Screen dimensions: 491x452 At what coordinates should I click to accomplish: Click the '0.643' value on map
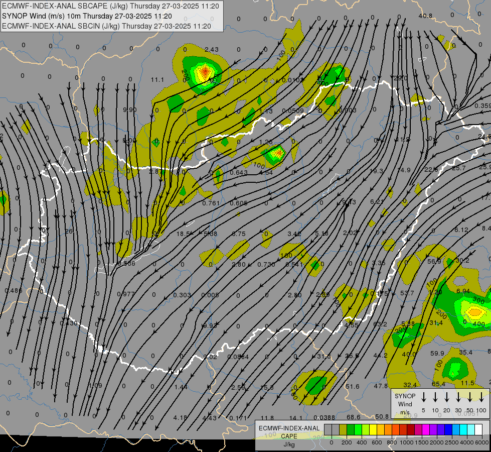[x=239, y=173]
